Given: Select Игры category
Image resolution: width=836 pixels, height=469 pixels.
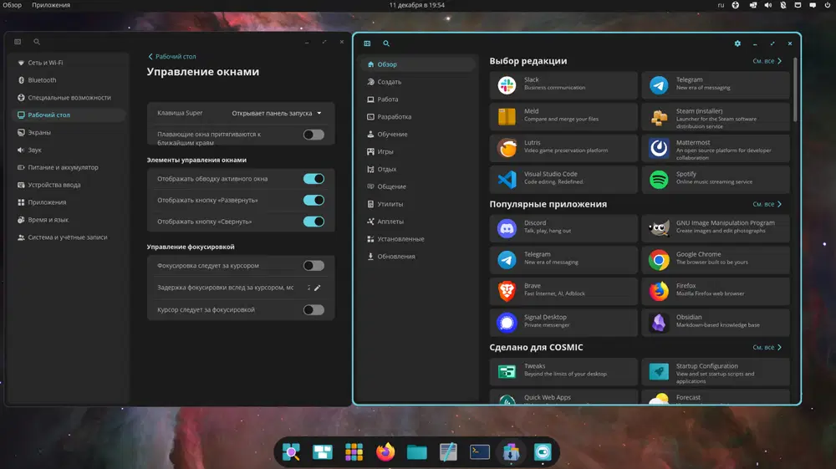Looking at the screenshot, I should point(417,152).
